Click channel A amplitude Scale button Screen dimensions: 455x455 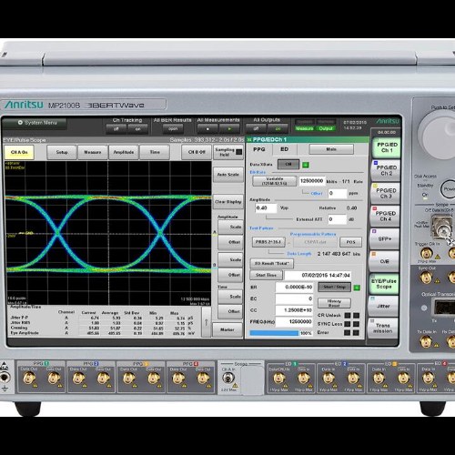coord(230,227)
